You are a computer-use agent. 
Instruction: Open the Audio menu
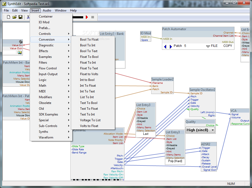tap(47, 10)
